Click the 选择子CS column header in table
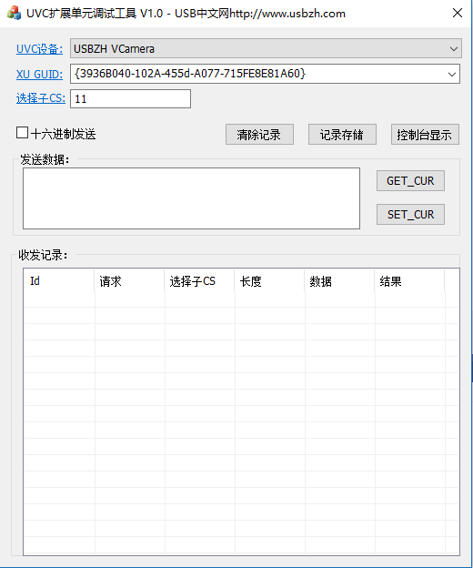This screenshot has height=568, width=473. tap(199, 280)
